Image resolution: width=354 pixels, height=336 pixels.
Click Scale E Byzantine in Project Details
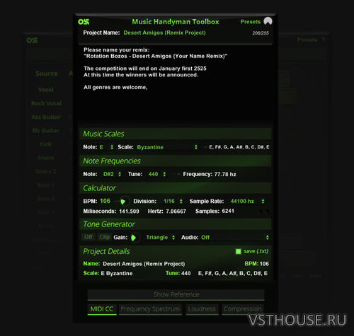point(108,273)
